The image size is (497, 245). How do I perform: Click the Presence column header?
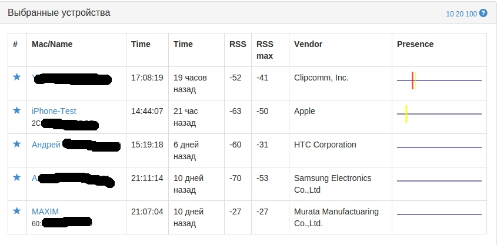(x=415, y=44)
